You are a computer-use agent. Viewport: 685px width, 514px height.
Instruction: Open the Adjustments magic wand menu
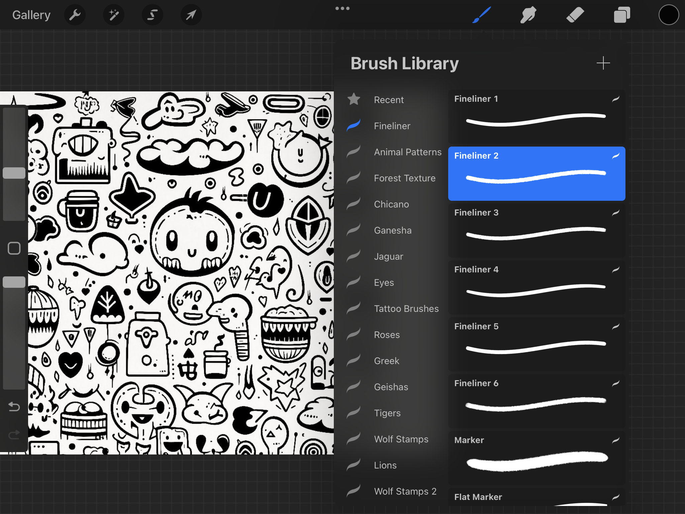tap(114, 15)
